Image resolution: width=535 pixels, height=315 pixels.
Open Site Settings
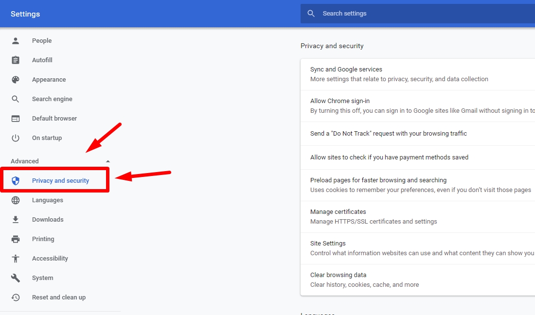pyautogui.click(x=418, y=248)
